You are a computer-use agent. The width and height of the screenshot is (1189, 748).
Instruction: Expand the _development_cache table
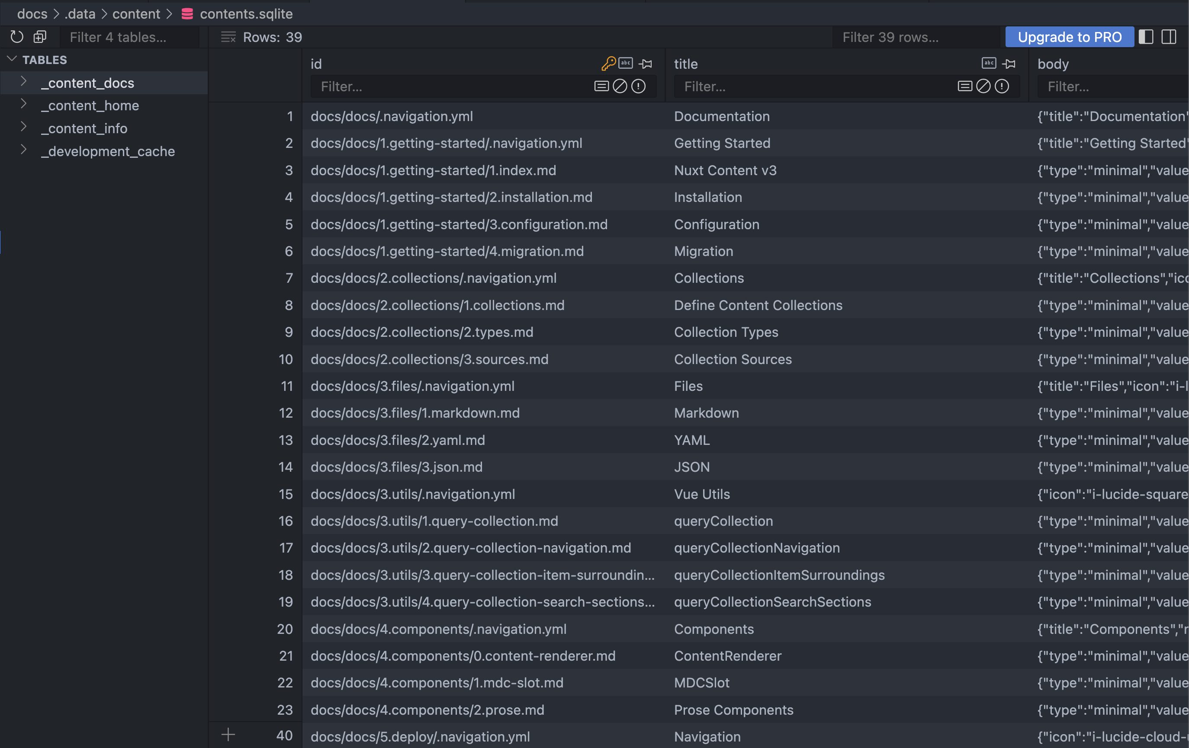click(x=23, y=150)
